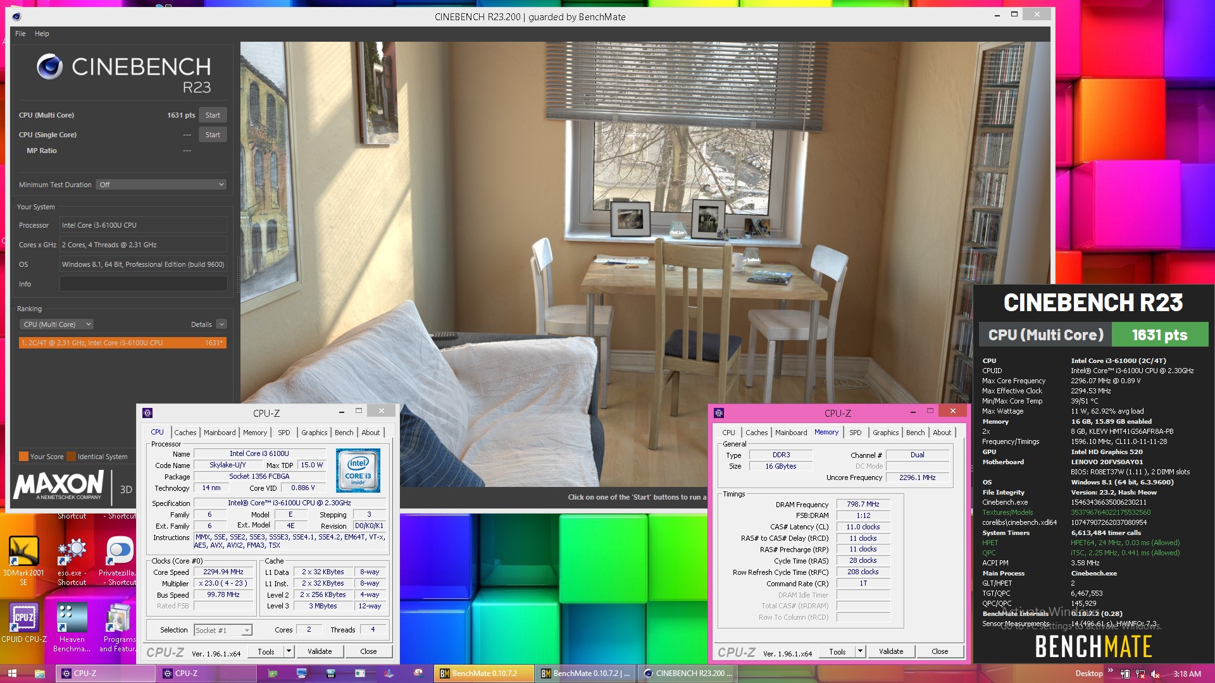Open Graphics tab in left CPU-Z

coord(315,433)
